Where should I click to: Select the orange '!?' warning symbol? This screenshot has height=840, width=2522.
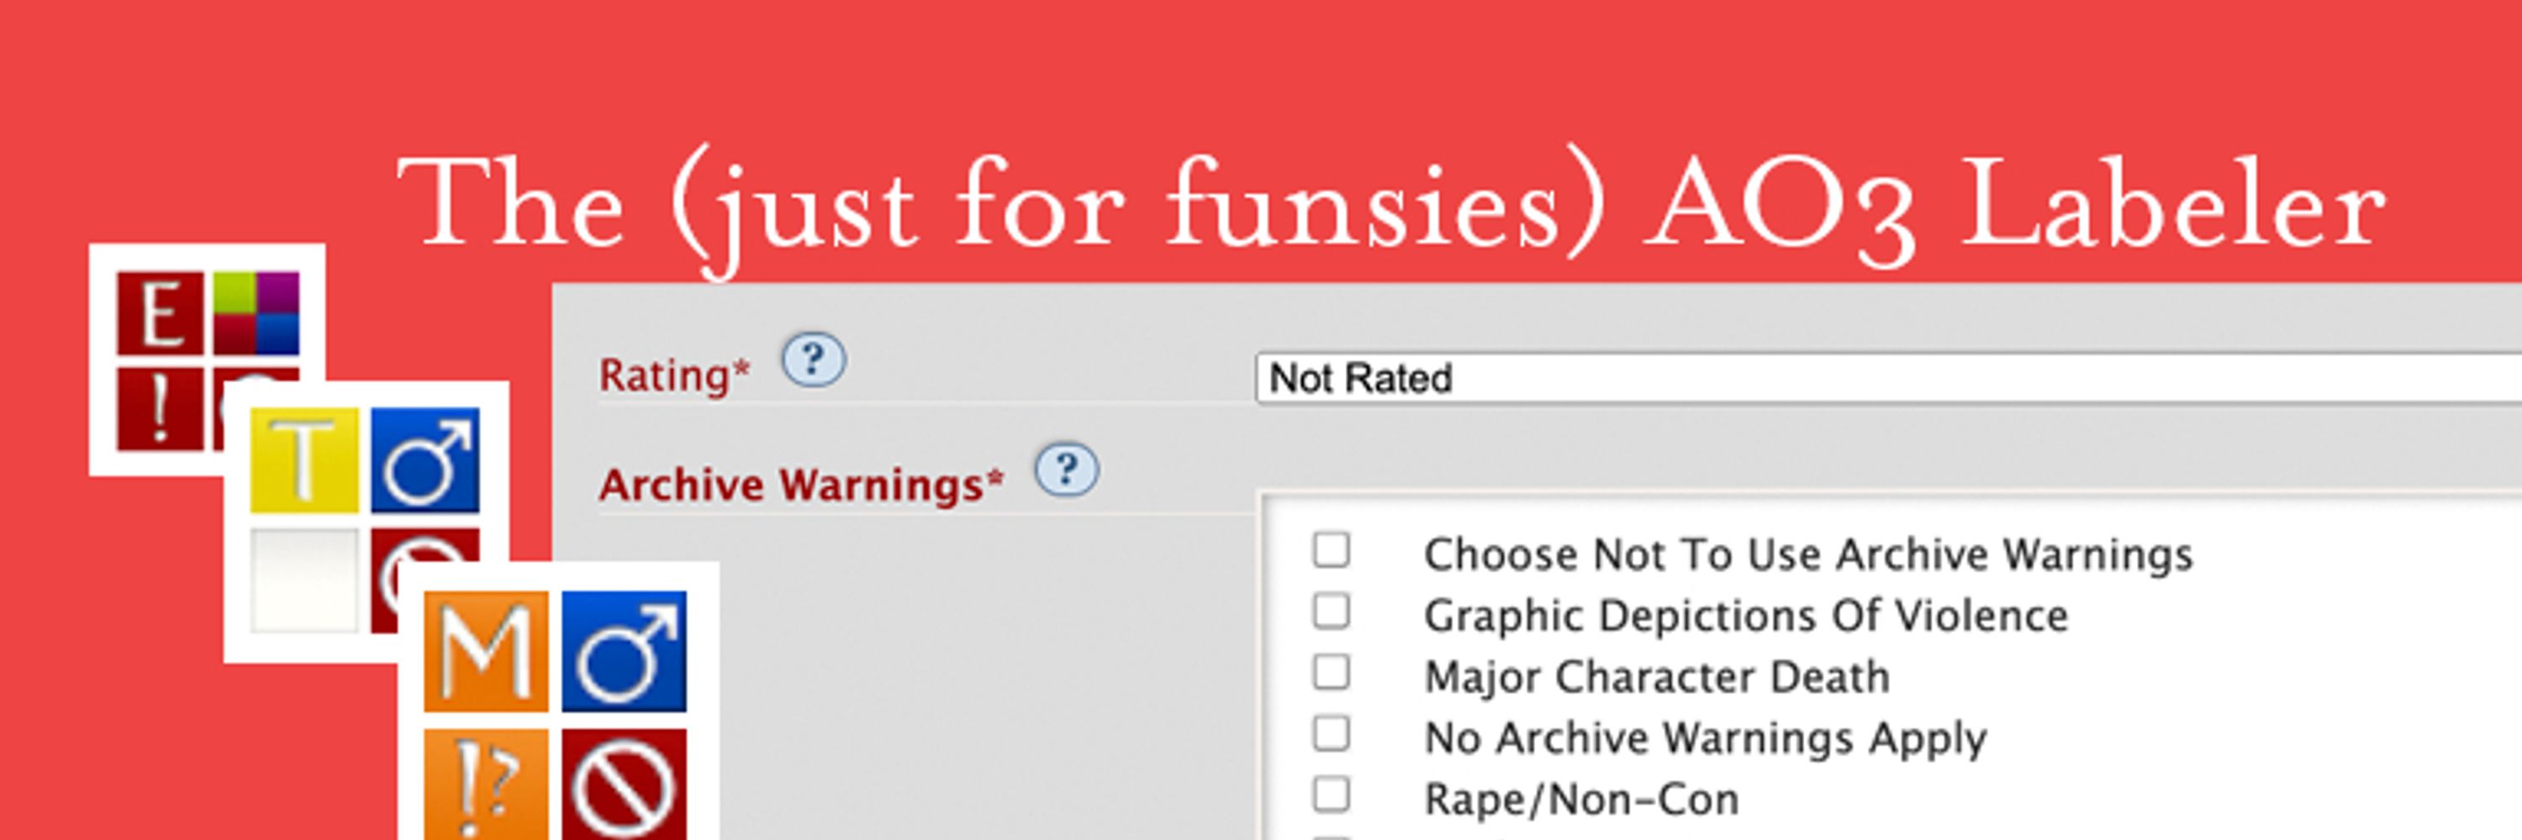(486, 785)
